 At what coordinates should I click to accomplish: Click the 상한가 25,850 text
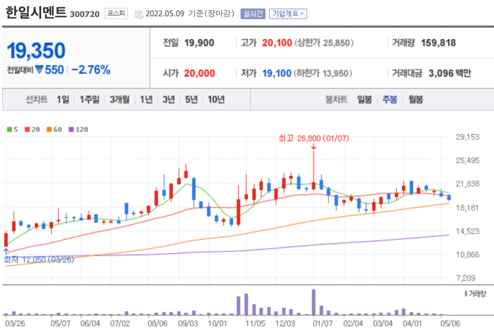click(324, 43)
